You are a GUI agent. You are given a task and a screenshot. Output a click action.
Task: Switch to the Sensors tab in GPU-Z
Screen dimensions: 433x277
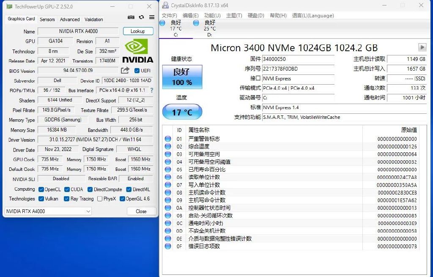point(47,19)
